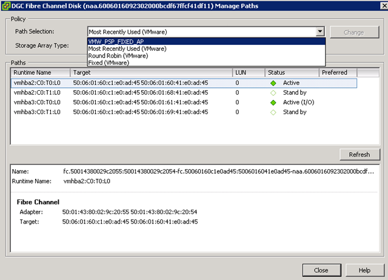388x280 pixels.
Task: Choose Fixed (VMware) option
Action: [206, 62]
